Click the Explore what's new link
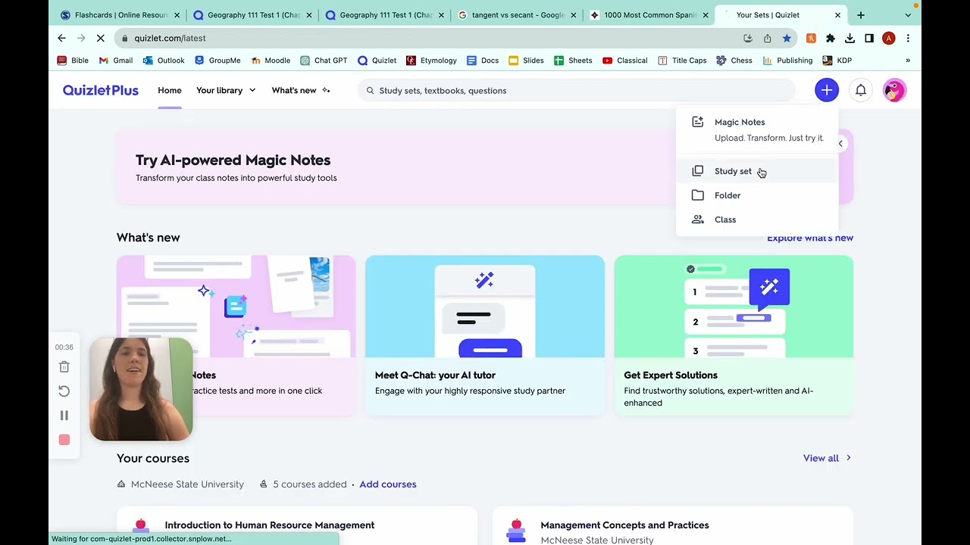 810,238
